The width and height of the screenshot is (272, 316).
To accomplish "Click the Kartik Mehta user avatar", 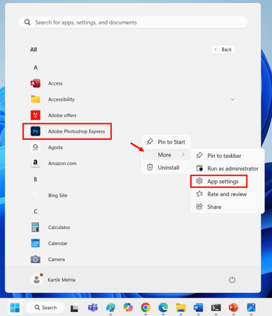I will [x=36, y=280].
